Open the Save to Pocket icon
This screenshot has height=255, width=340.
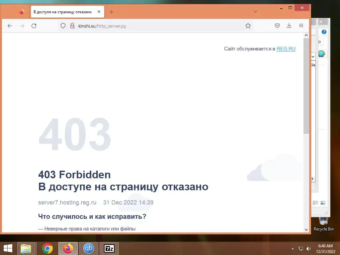coord(277,26)
